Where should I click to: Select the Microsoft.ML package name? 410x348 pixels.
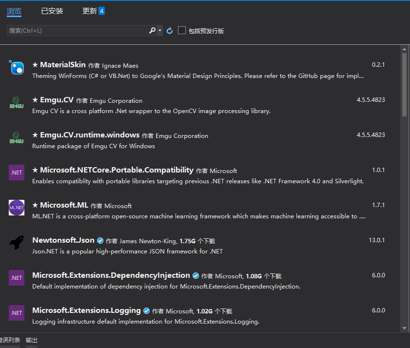(x=64, y=205)
